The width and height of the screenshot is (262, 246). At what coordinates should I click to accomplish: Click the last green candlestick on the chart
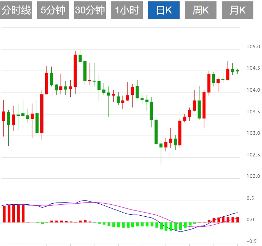click(238, 71)
